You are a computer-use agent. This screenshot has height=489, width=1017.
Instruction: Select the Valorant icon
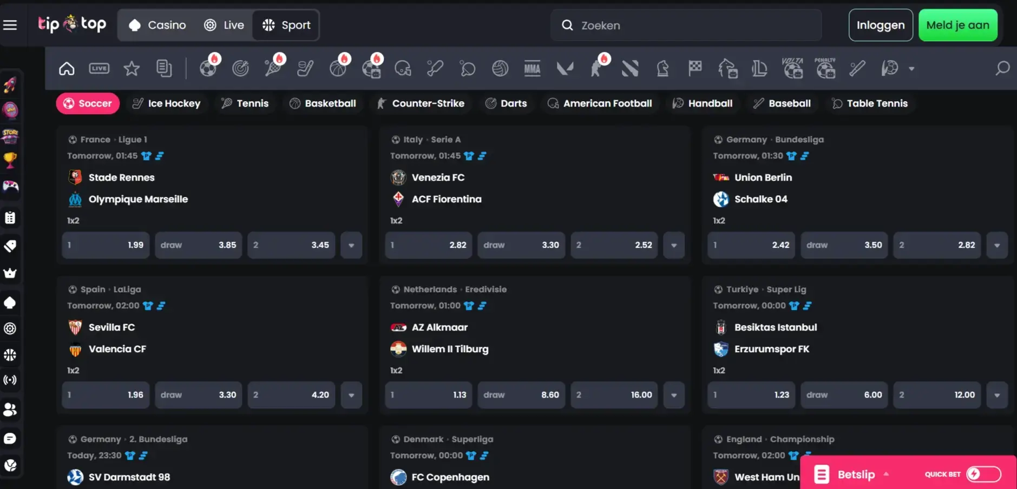(x=565, y=69)
